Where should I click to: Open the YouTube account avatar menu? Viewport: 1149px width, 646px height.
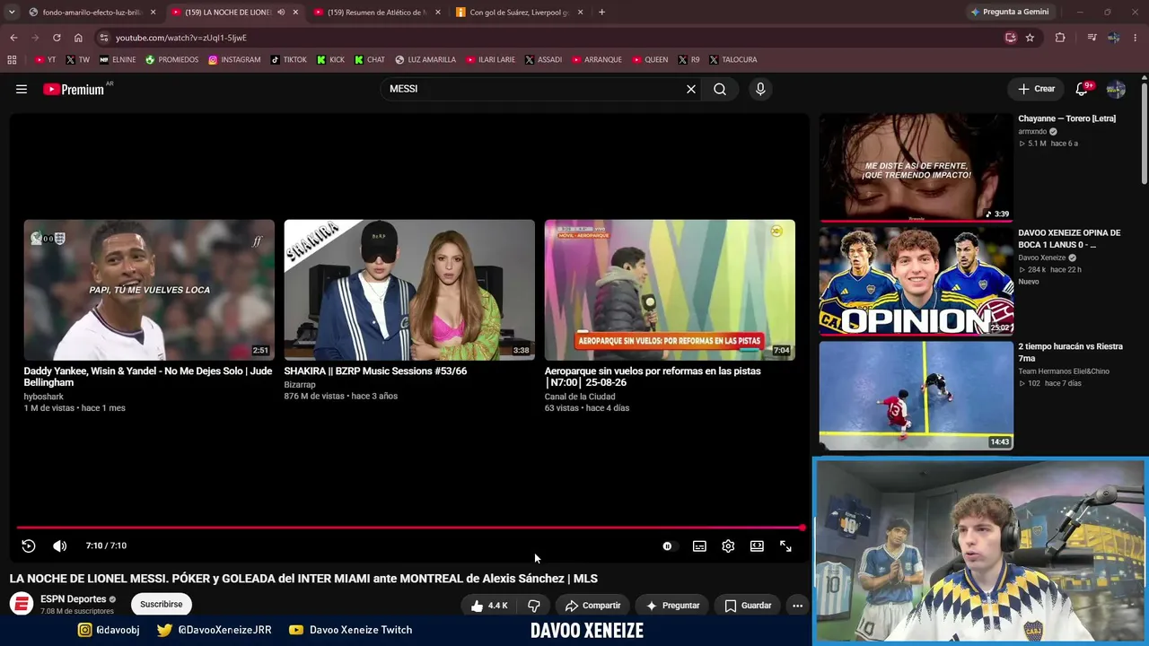pyautogui.click(x=1116, y=89)
